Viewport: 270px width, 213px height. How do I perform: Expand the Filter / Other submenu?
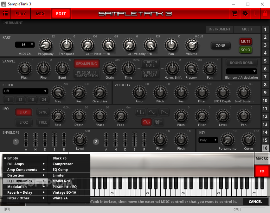(x=25, y=198)
